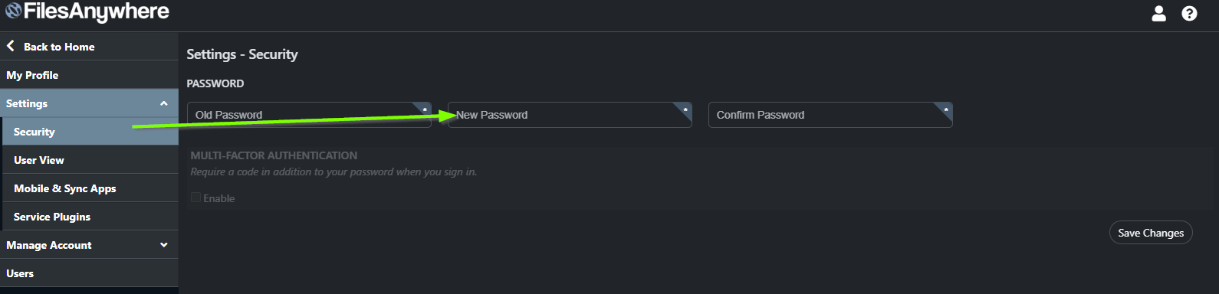Focus the Old Password field
Image resolution: width=1219 pixels, height=294 pixels.
(309, 115)
